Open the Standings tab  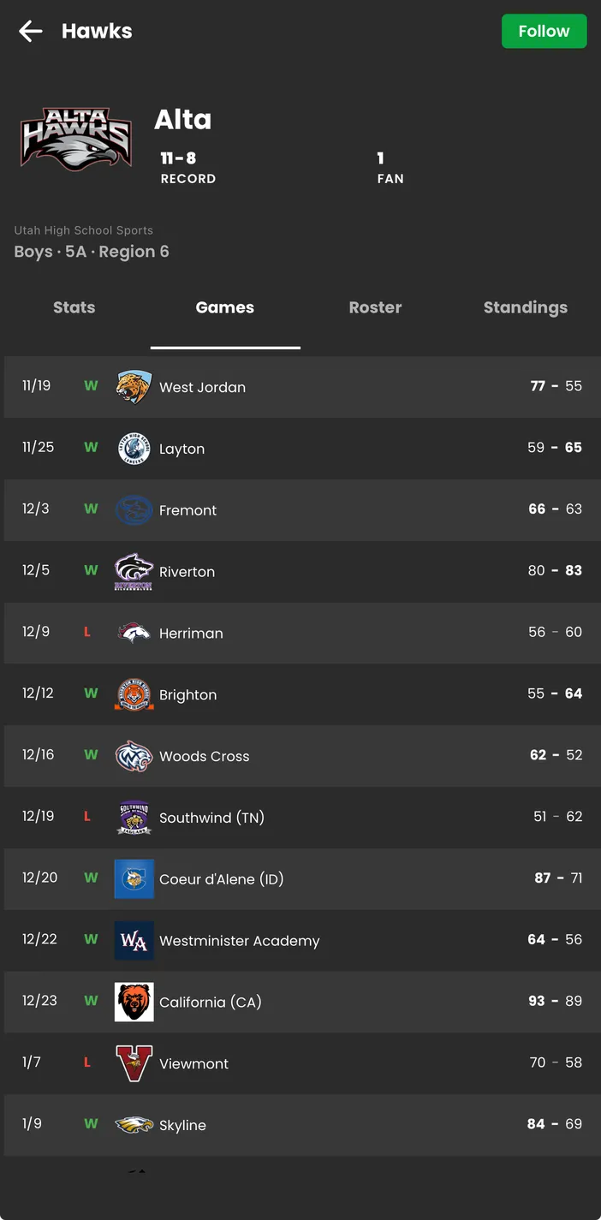point(525,307)
